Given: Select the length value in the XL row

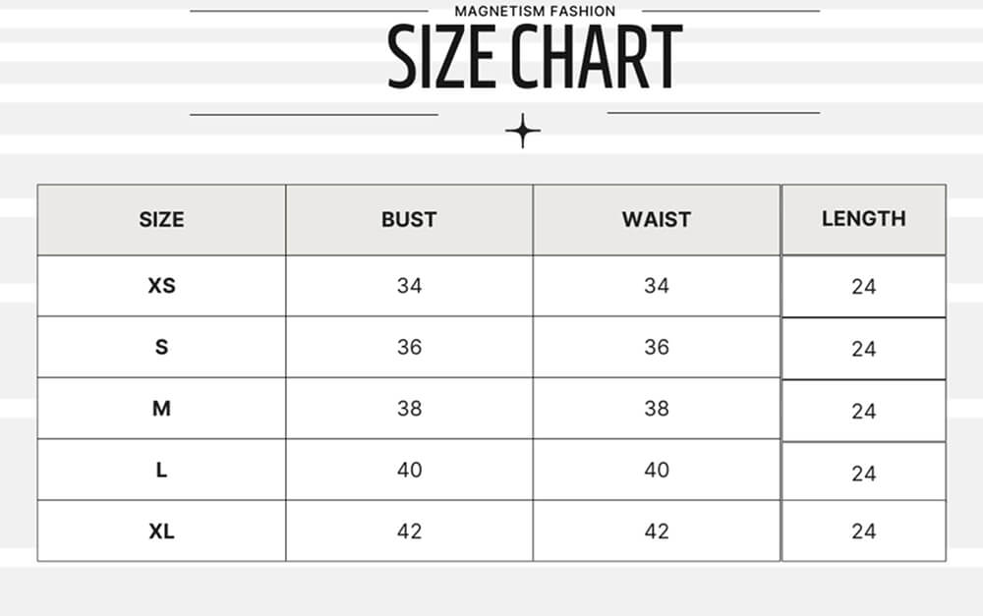Looking at the screenshot, I should click(x=863, y=532).
